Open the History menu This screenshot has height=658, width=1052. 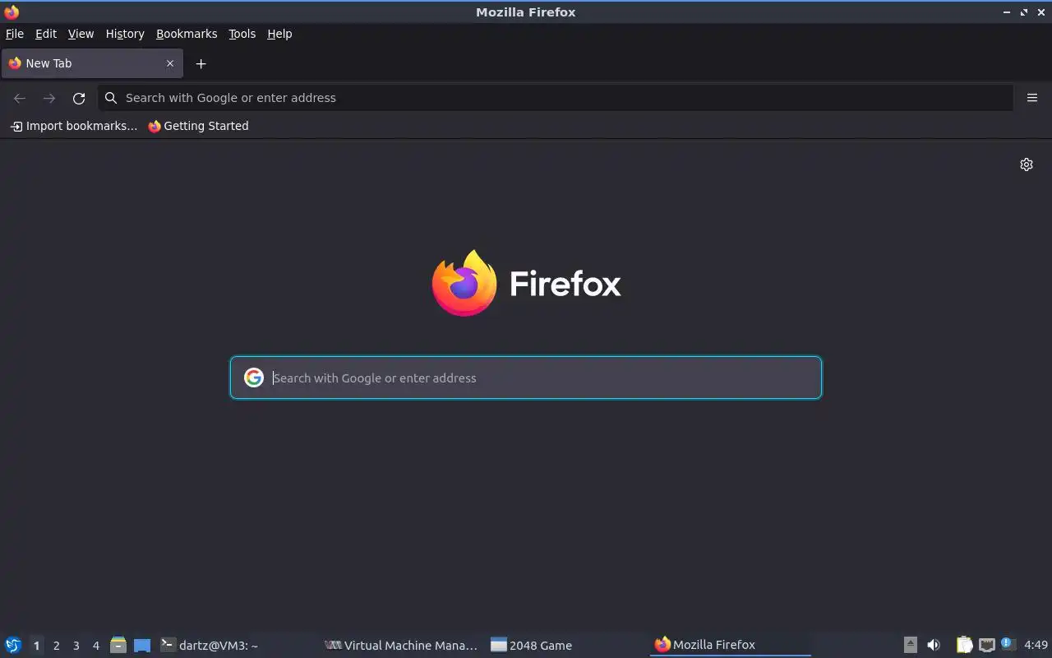pos(125,34)
